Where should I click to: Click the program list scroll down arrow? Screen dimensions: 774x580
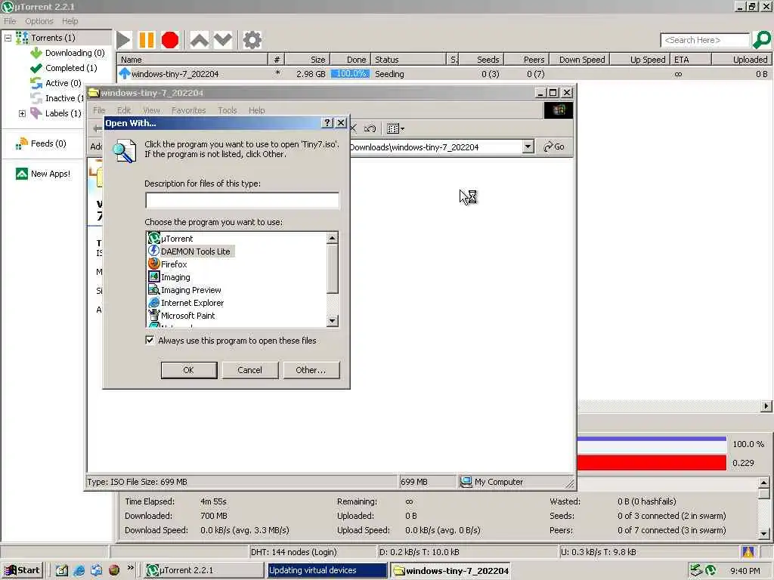coord(333,321)
